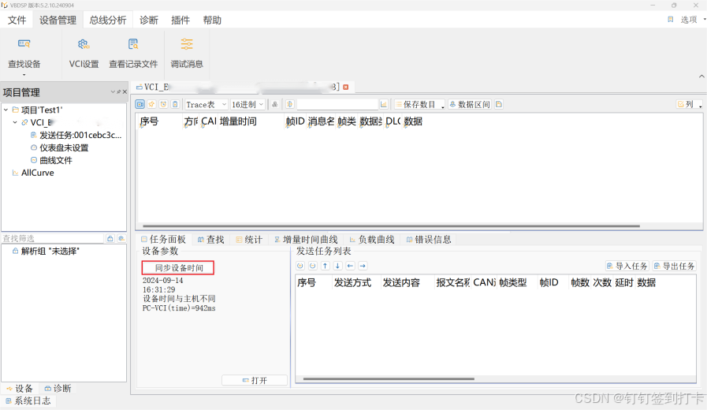Open 选项 at top right

pyautogui.click(x=689, y=20)
